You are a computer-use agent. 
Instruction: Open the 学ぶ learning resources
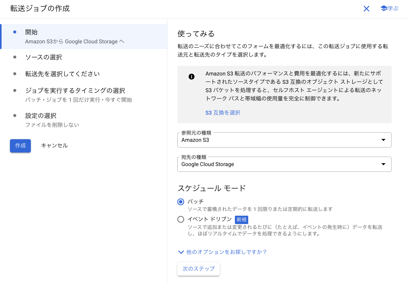click(389, 8)
